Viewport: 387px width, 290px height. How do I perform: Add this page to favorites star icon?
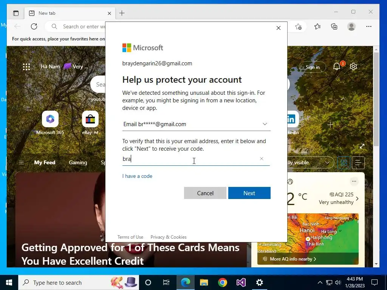pyautogui.click(x=299, y=27)
